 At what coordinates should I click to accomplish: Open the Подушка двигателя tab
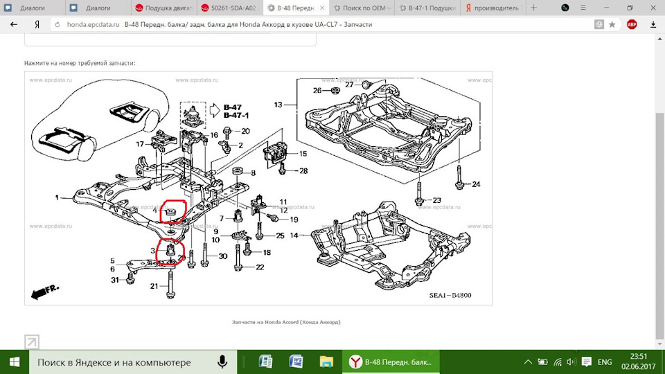coord(164,8)
